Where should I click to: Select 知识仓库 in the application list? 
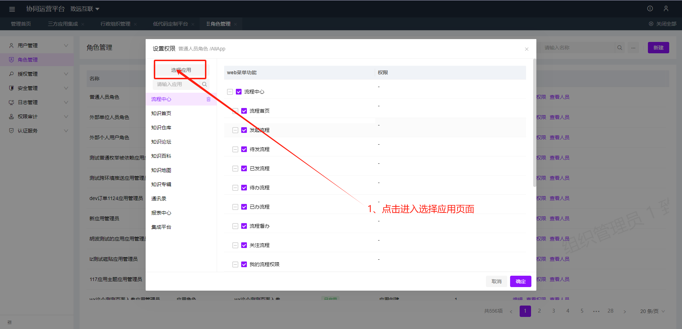[161, 128]
